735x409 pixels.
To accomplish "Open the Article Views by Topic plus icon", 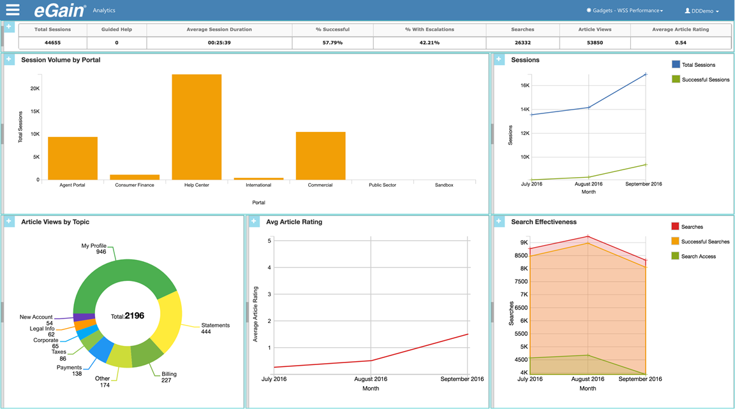I will pyautogui.click(x=9, y=221).
